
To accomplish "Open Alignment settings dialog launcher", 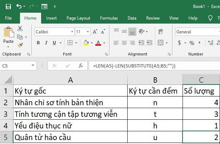I will pyautogui.click(x=169, y=54).
